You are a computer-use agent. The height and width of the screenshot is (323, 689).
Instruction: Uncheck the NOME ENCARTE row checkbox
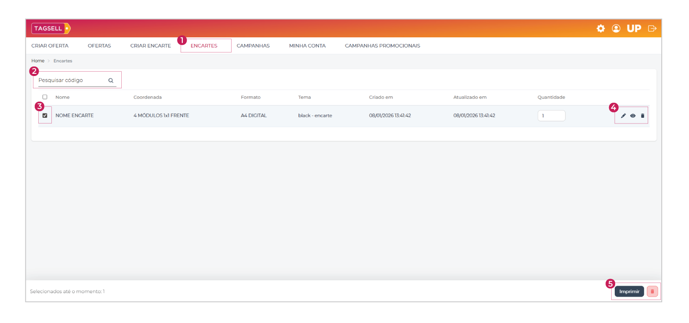(x=45, y=116)
